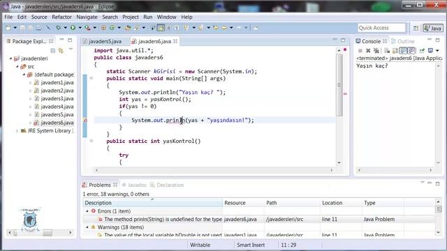Toggle the highlighted Mark Occurrences toolbar button
Viewport: 447px width, 251px height.
click(161, 28)
